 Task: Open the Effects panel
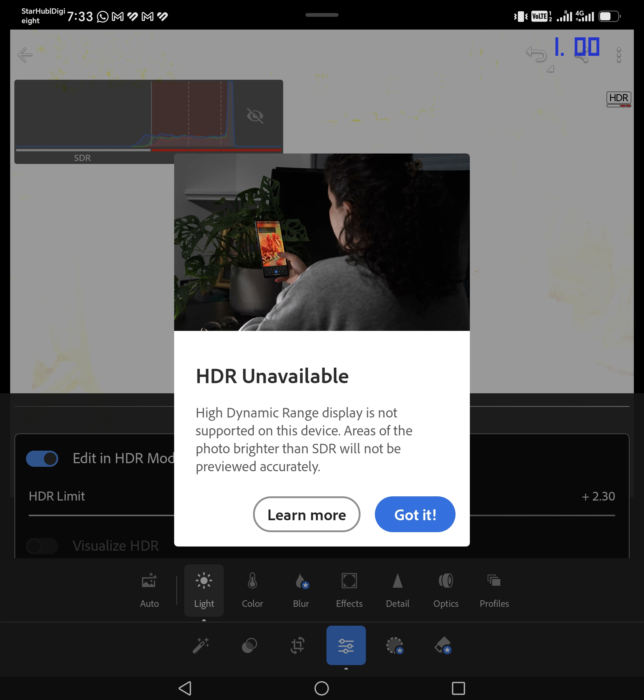pos(349,590)
